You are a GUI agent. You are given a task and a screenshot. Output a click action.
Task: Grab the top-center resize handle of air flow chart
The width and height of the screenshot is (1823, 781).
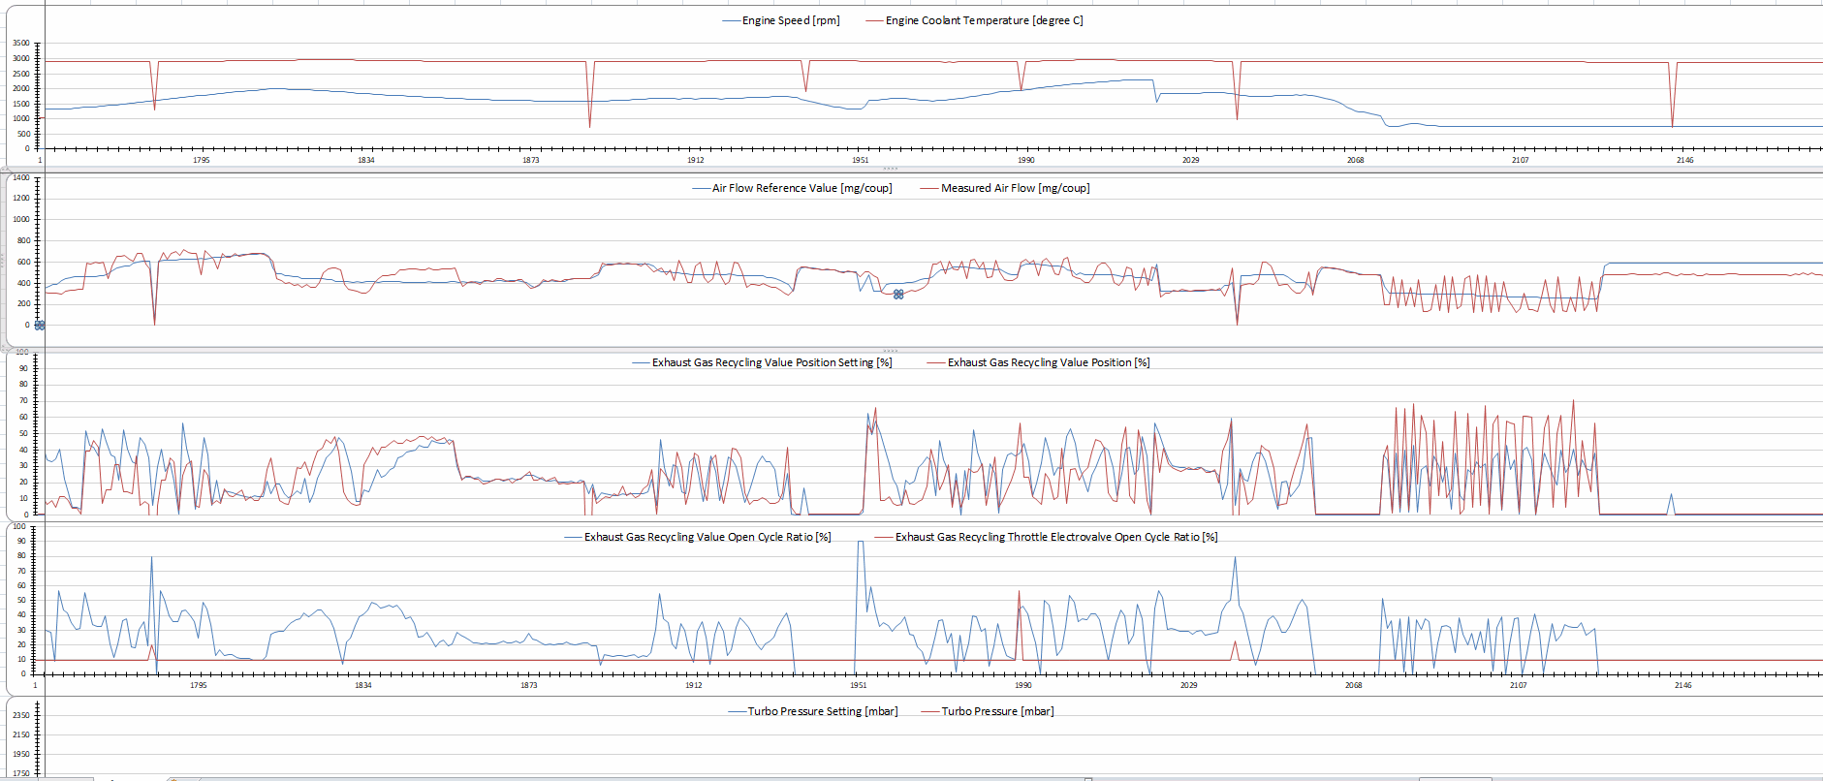tap(890, 170)
